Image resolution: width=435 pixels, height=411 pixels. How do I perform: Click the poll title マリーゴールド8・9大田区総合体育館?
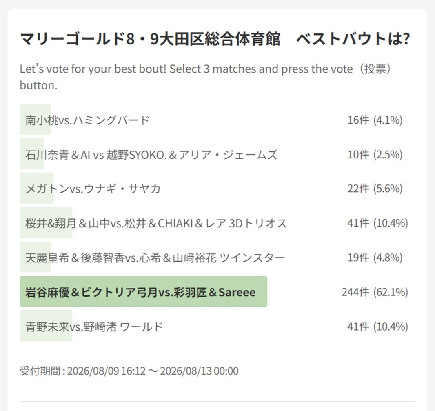(x=150, y=39)
